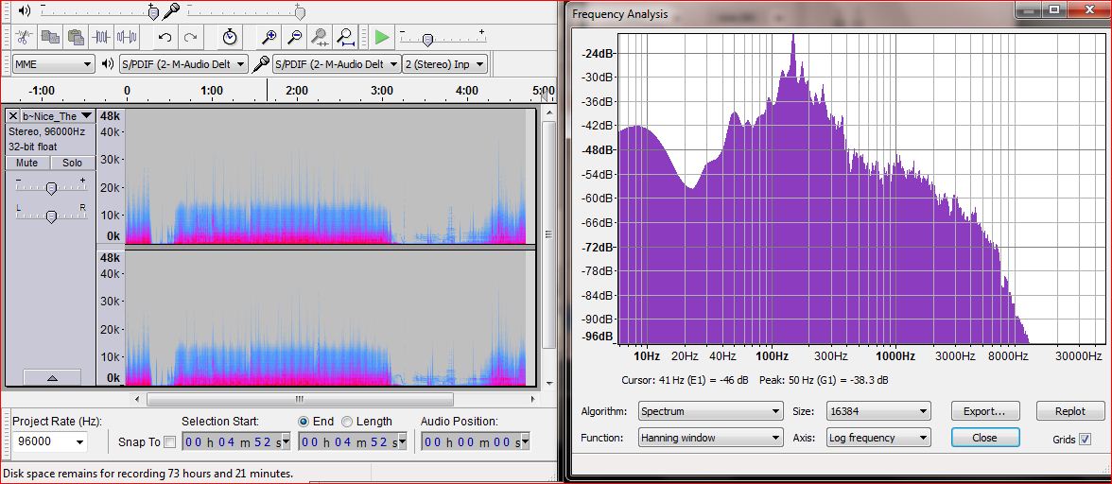This screenshot has width=1112, height=484.
Task: Redo the last undone action
Action: point(191,37)
